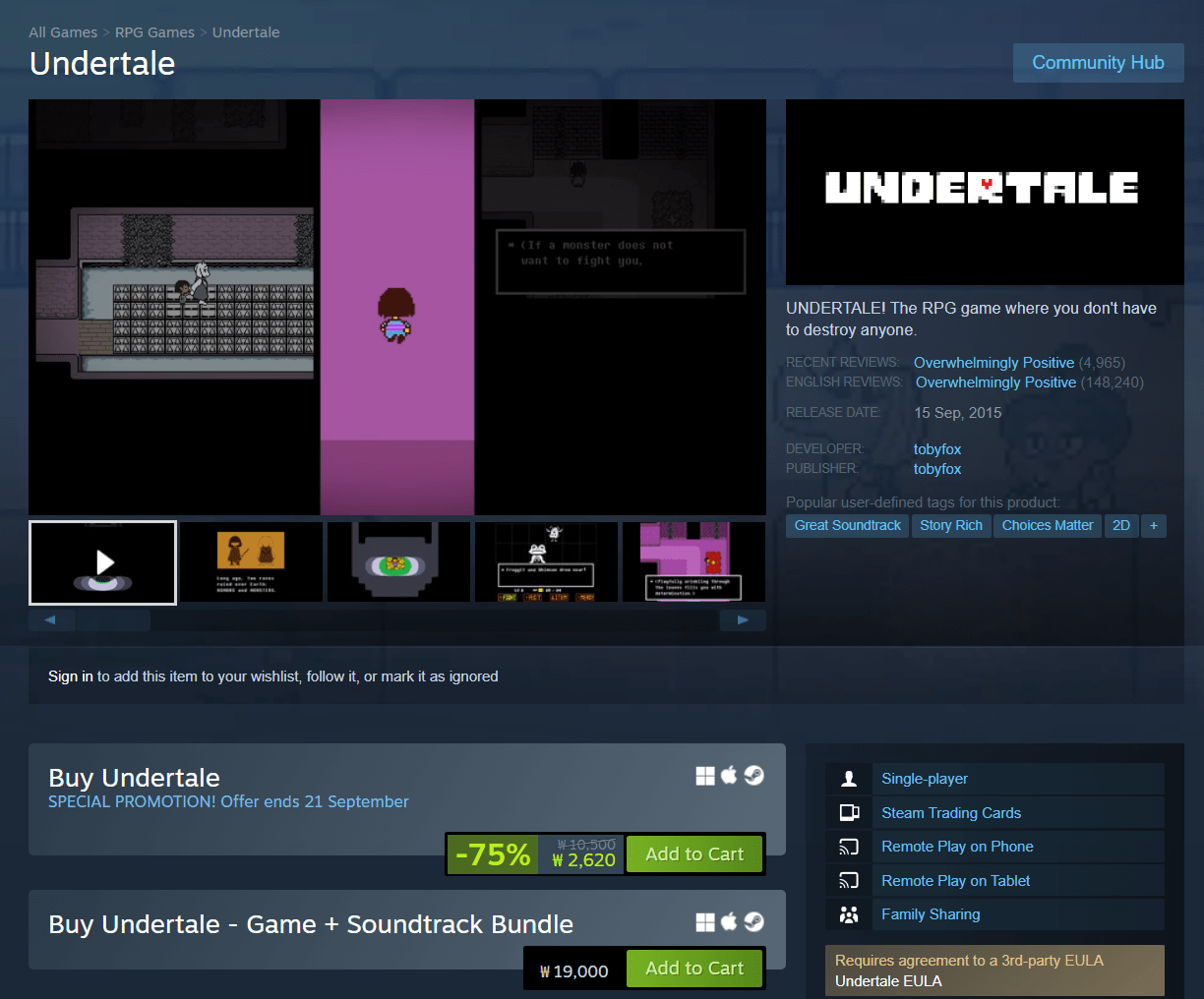The height and width of the screenshot is (999, 1204).
Task: Select the Froggit battle screenshot thumbnail
Action: [546, 562]
